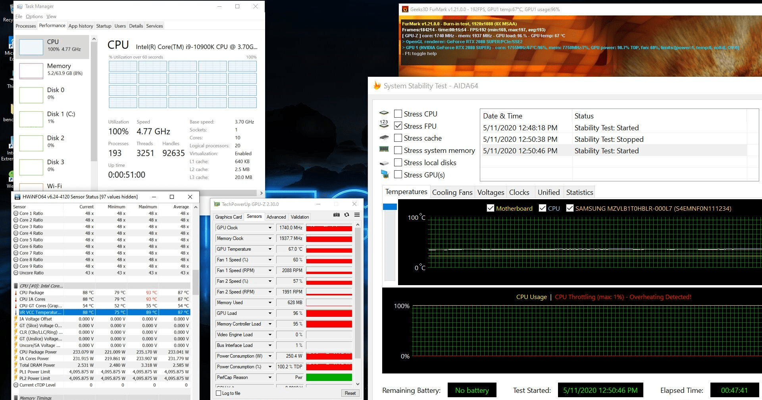Click the RAM module icon beside Stress system memory
Screen dimensions: 762x400
click(x=384, y=149)
